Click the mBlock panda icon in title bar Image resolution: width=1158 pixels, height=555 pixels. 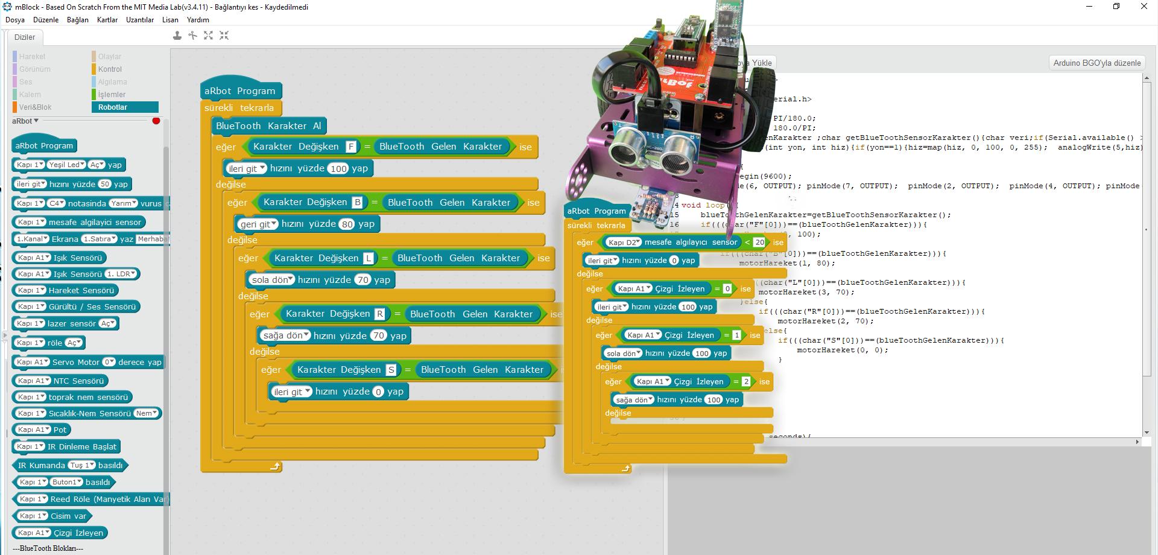point(7,7)
